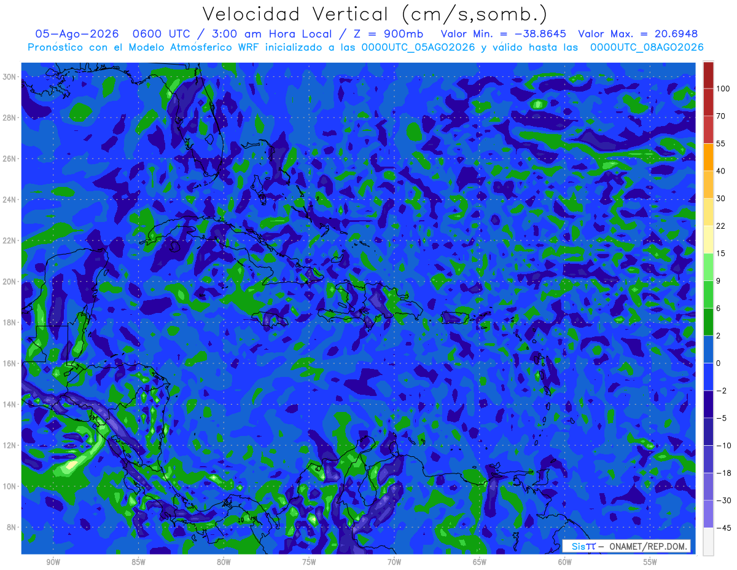Viewport: 737px width, 570px height.
Task: Click the 80W longitude axis label
Action: pos(224,562)
